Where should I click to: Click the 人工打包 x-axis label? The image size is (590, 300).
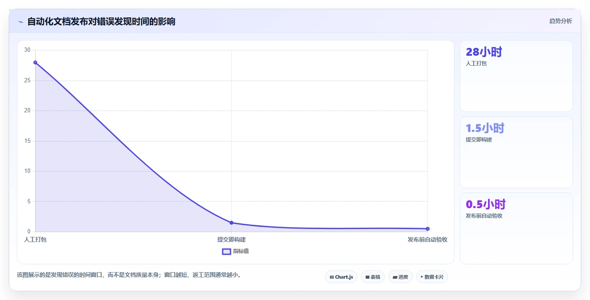(x=35, y=239)
